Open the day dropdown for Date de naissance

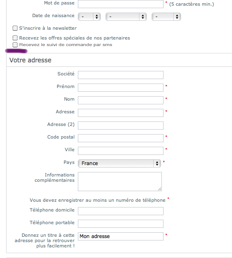(89, 17)
